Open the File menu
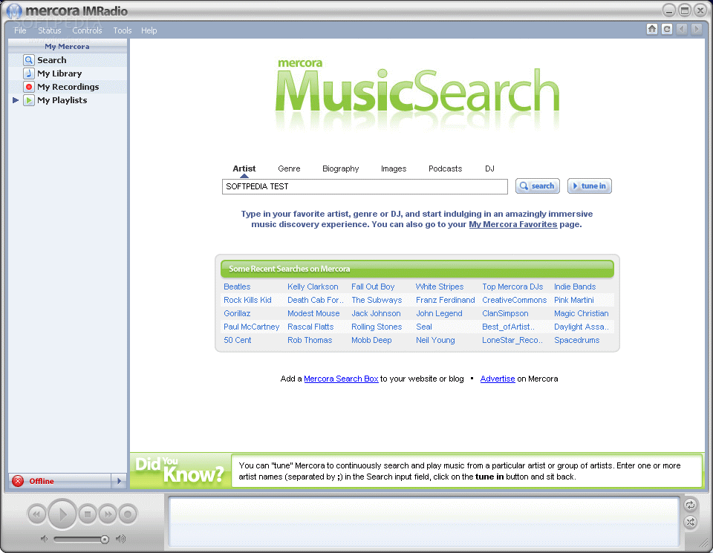 [x=20, y=30]
